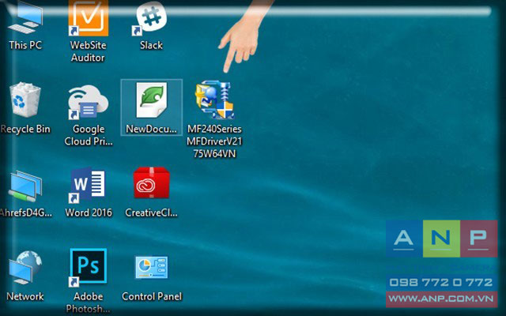The height and width of the screenshot is (316, 506).
Task: Click the "Word 2016" label text
Action: (89, 213)
